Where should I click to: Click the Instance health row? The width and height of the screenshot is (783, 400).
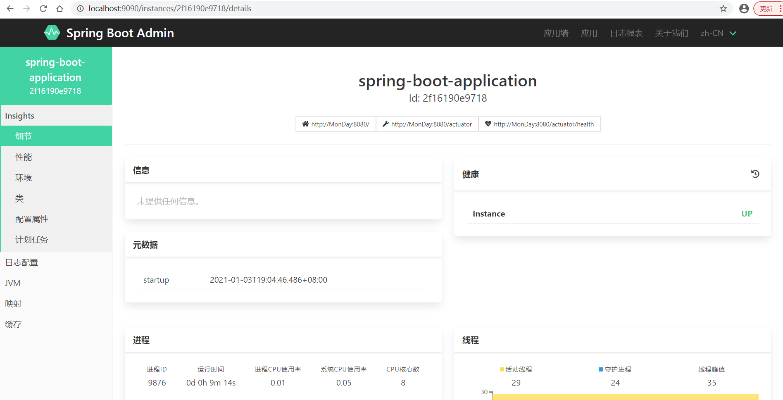[612, 214]
